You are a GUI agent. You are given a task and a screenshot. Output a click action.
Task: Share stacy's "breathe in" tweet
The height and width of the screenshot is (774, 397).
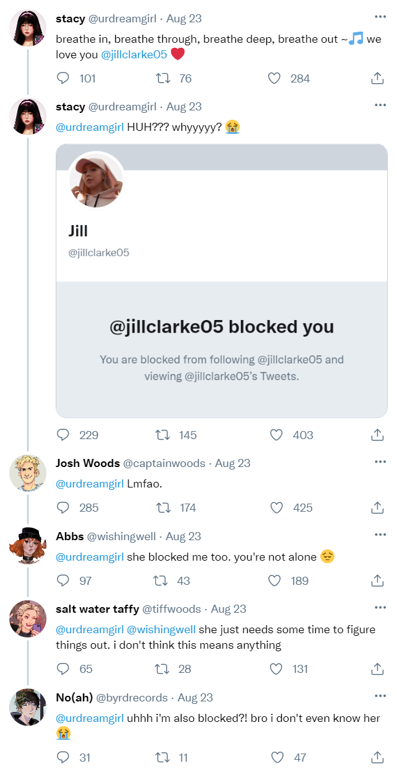[377, 79]
